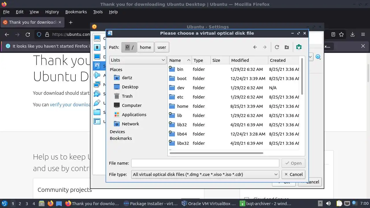Viewport: 370px width, 208px height.
Task: Select the home folder icon
Action: click(172, 106)
